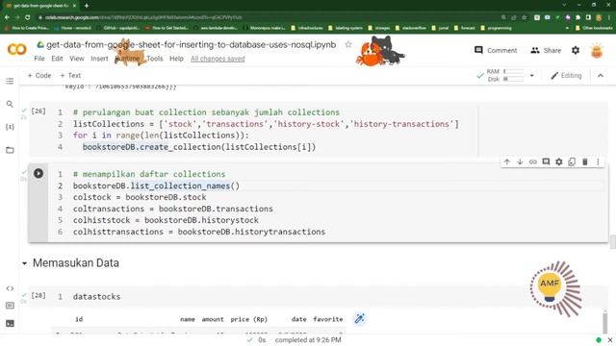The image size is (616, 346).
Task: Open the Tools menu
Action: click(155, 59)
